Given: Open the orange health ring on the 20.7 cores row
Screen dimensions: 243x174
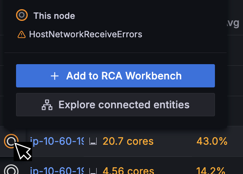Looking at the screenshot, I should coord(10,141).
